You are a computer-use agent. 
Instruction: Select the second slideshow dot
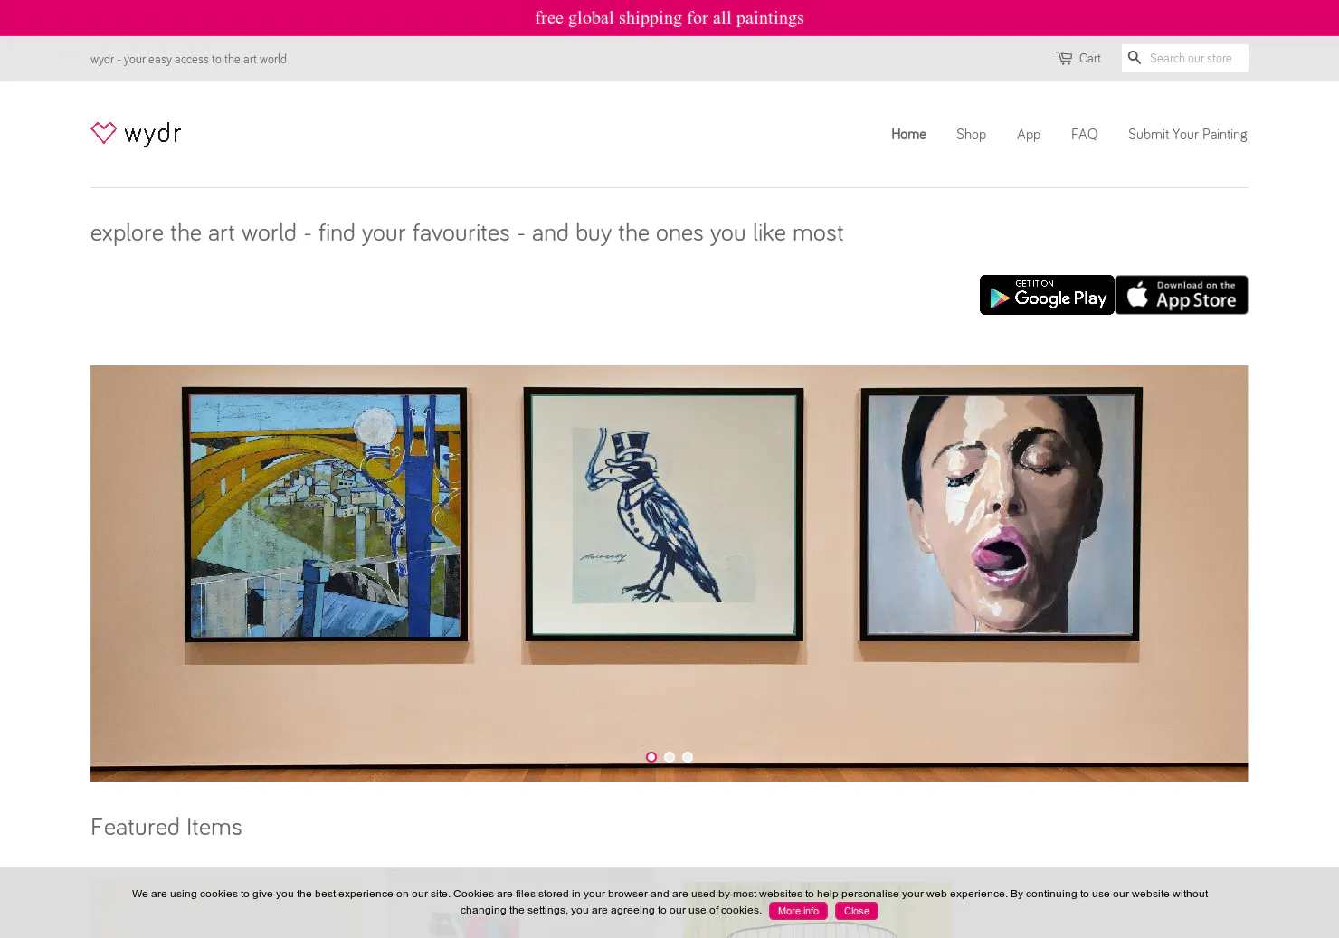(669, 757)
